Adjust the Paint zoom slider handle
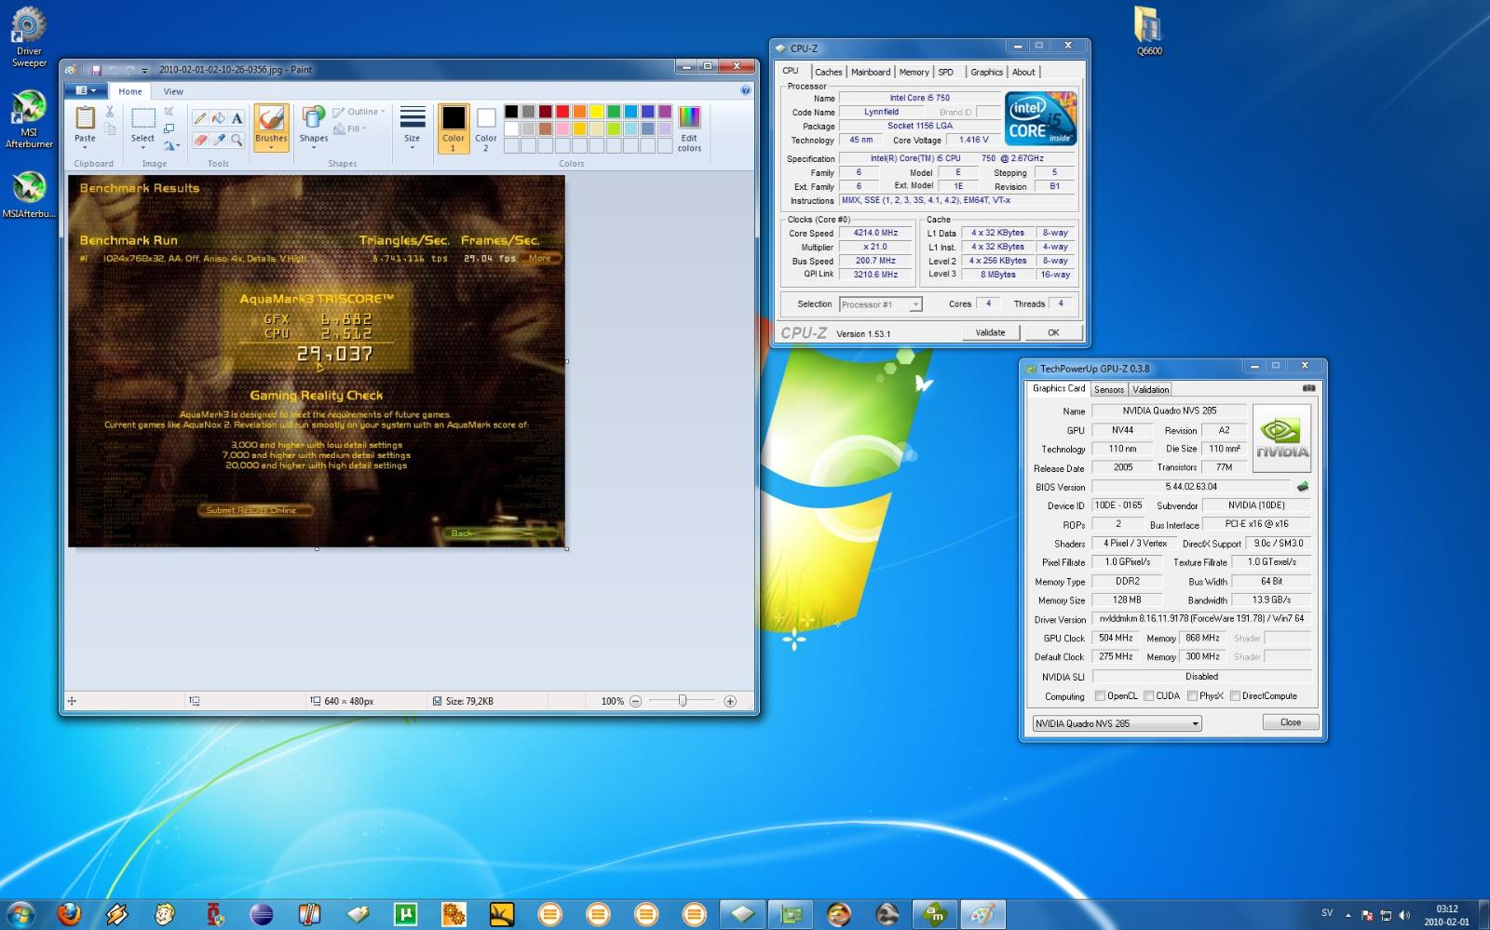Screen dimensions: 1490x930 pyautogui.click(x=683, y=701)
